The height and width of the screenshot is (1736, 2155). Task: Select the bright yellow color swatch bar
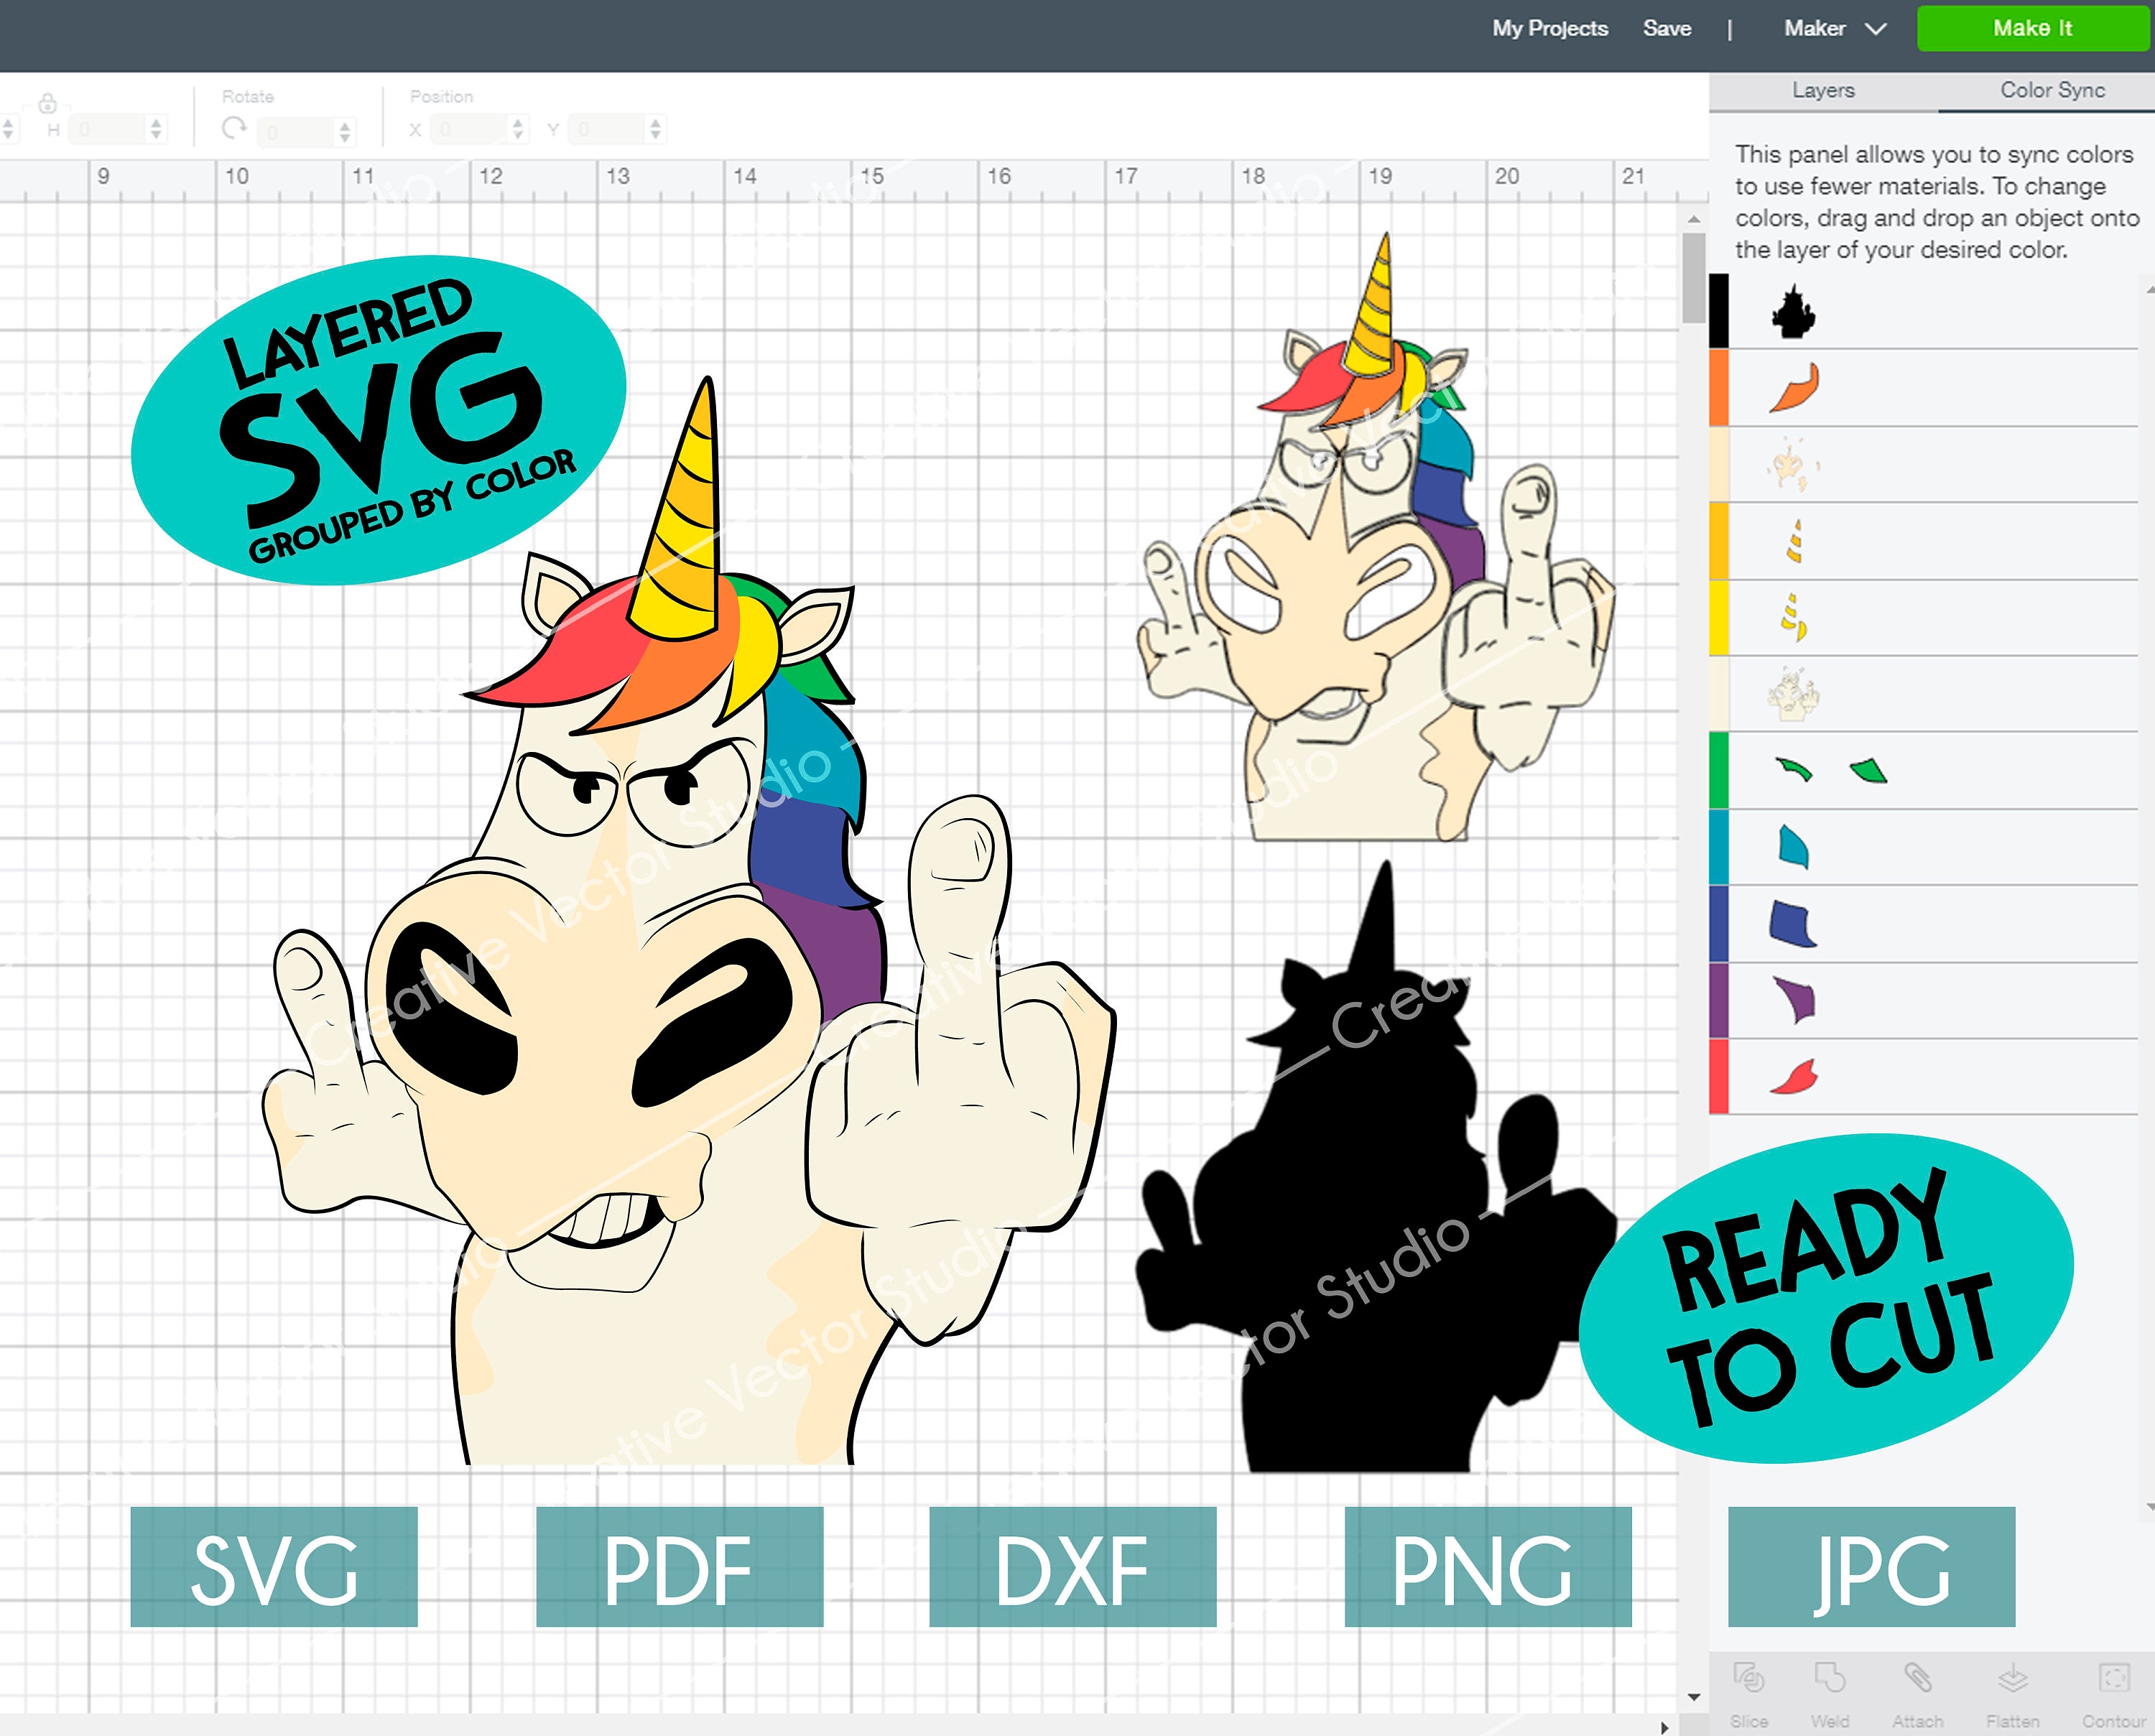tap(1719, 618)
